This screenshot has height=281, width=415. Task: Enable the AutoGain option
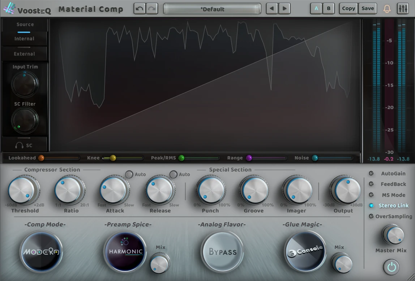(371, 173)
